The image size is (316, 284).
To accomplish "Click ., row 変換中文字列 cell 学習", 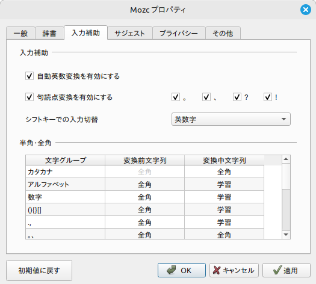I will tap(224, 223).
